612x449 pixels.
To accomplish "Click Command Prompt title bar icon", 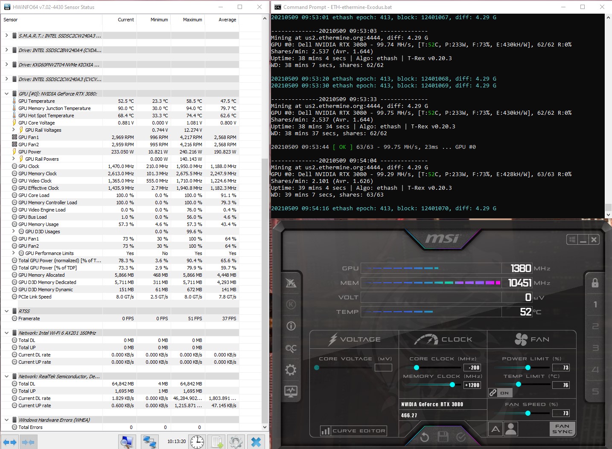I will [278, 7].
